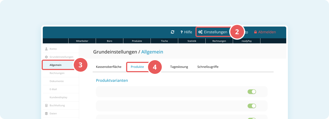
Task: Select Allgemein in the sidebar
Action: [x=55, y=65]
